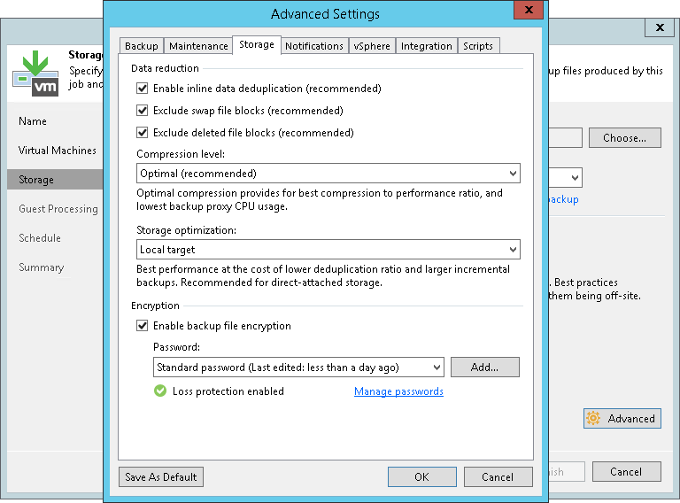Click the Manage passwords link

(x=398, y=391)
